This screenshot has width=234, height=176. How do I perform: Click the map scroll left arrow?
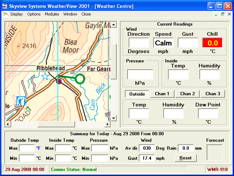8,124
